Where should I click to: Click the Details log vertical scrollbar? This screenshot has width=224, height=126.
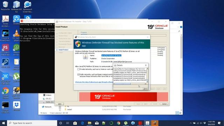point(147,75)
